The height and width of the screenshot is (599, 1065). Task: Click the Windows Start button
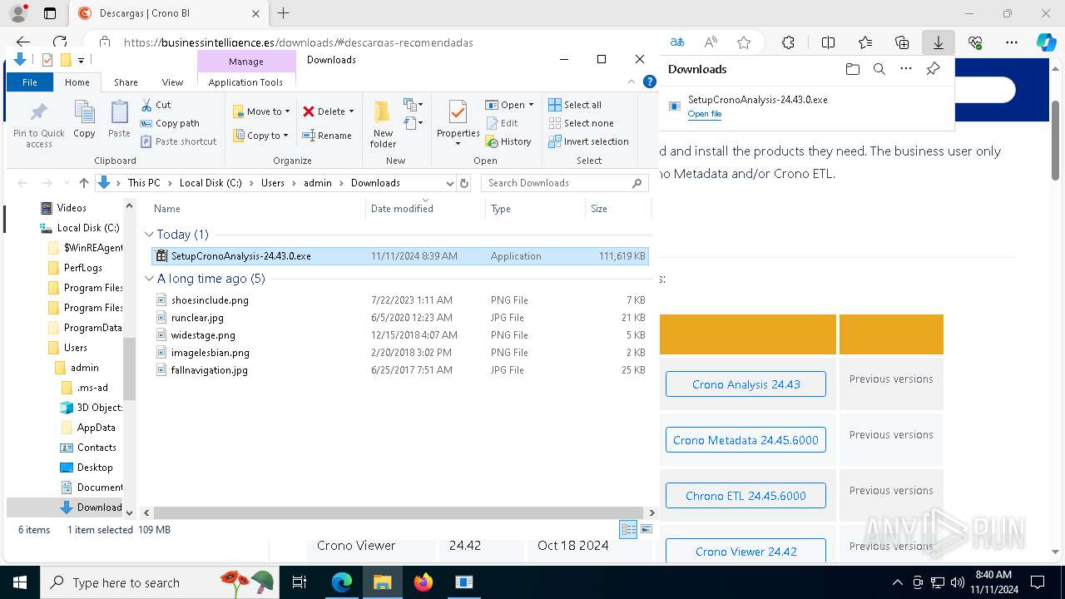(19, 582)
